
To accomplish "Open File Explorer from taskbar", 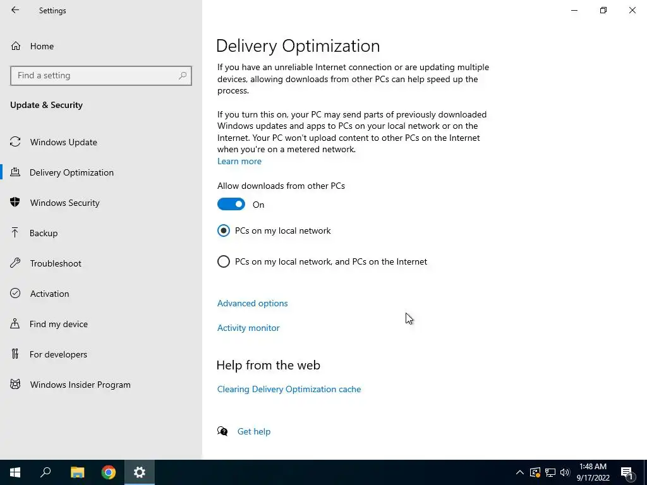I will tap(77, 472).
